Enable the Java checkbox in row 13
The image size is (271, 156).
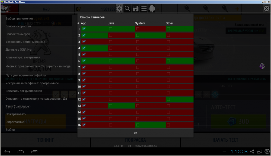coord(110,106)
